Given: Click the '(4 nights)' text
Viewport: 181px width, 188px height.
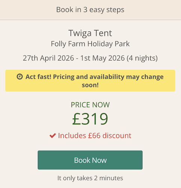Looking at the screenshot, I should pyautogui.click(x=142, y=58).
